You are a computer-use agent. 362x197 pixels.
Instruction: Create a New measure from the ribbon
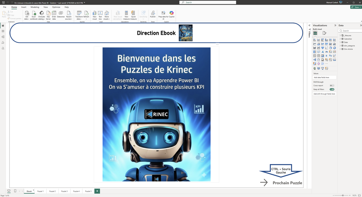(127, 15)
